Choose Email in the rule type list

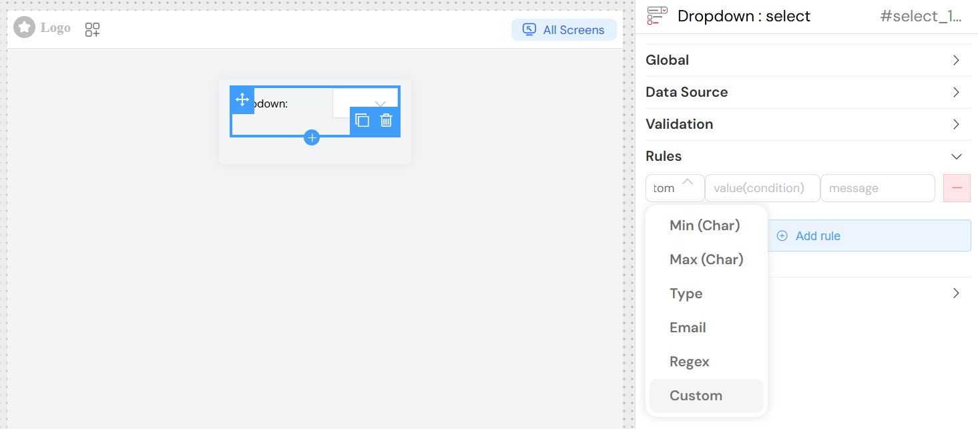[x=687, y=328]
